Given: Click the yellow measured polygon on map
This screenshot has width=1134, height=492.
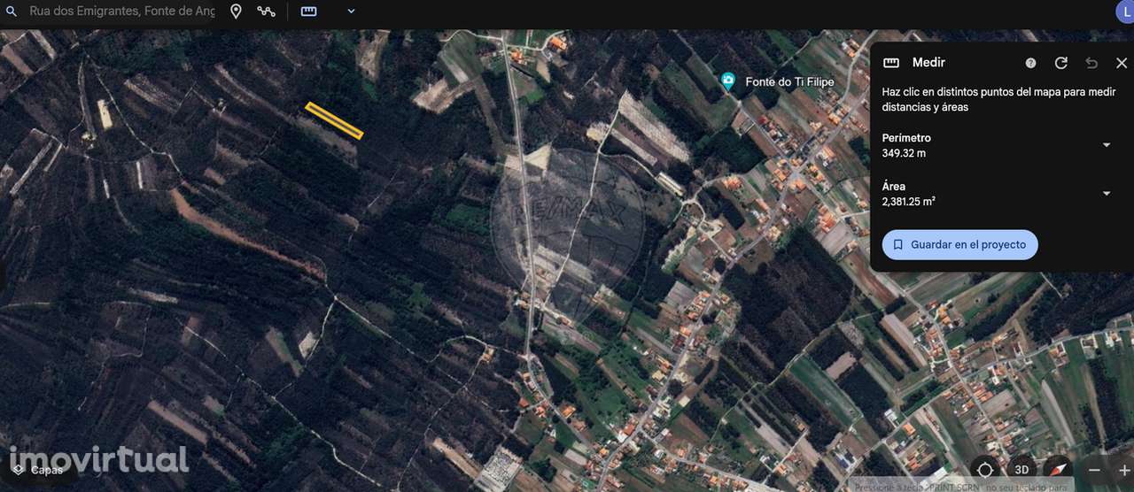Looking at the screenshot, I should [x=334, y=120].
